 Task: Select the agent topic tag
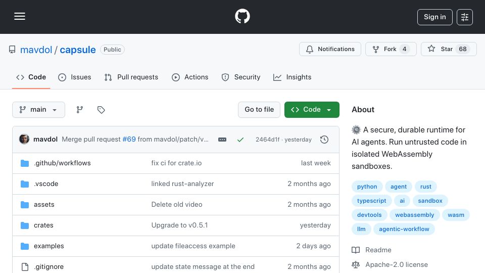pyautogui.click(x=399, y=187)
